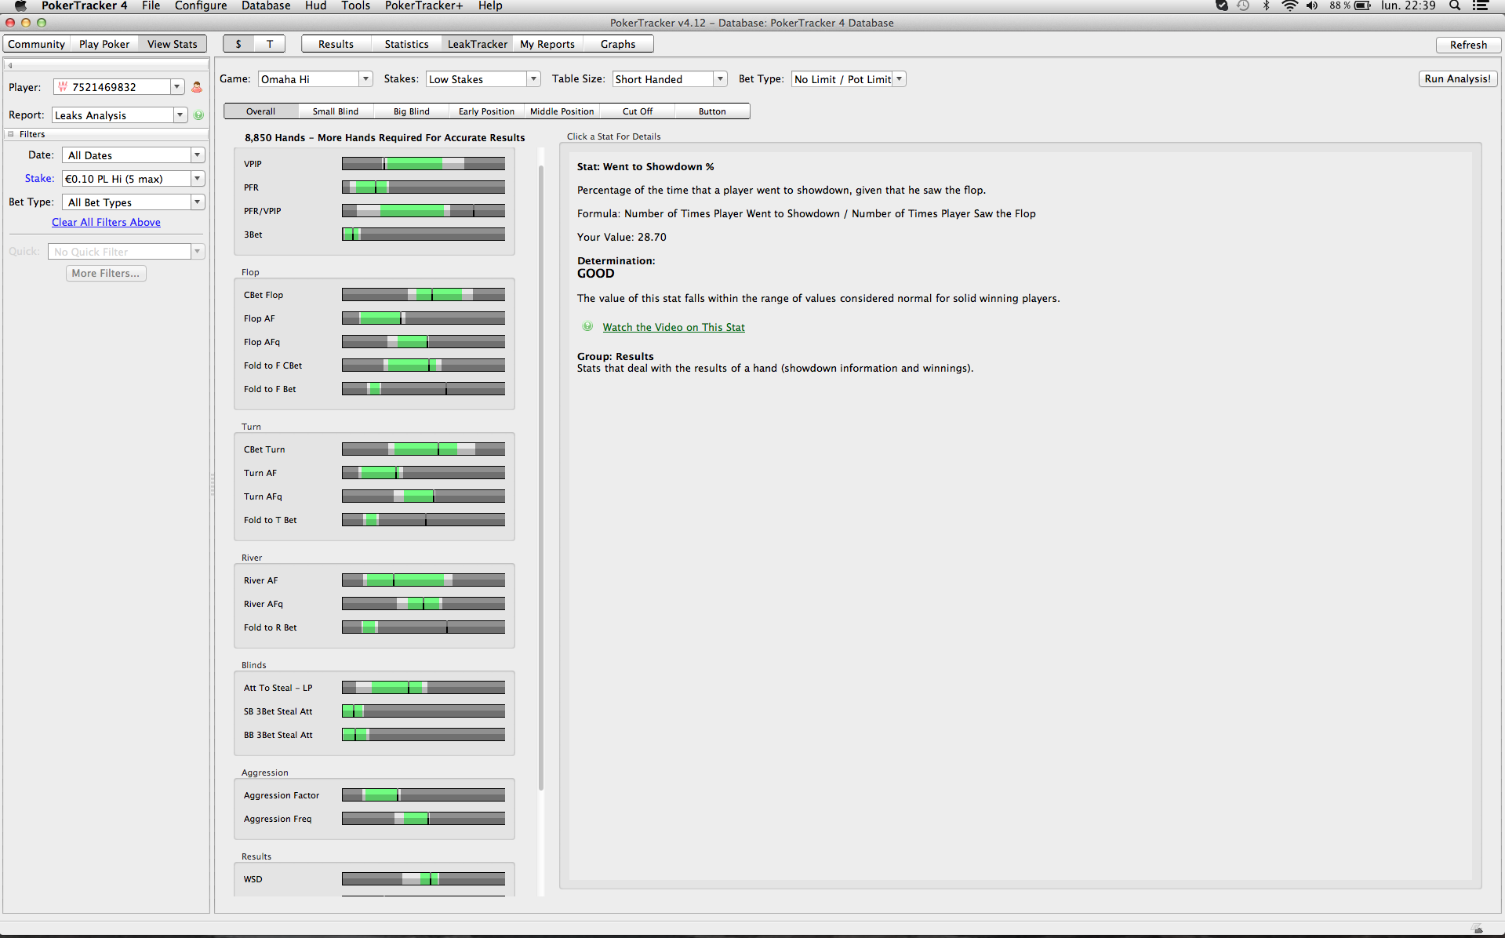Select the Turn AFq stat row
Screen dimensions: 1505x938
pos(374,496)
